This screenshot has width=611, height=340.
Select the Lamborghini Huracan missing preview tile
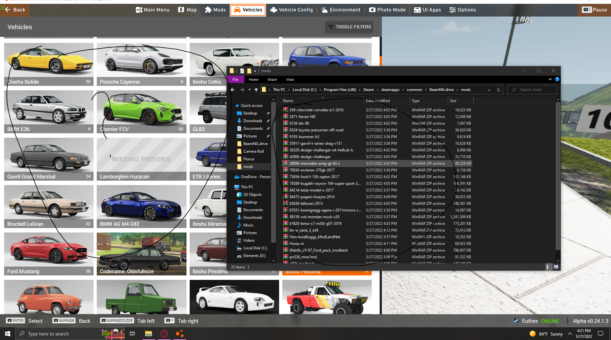141,159
